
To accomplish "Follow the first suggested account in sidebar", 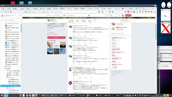I will (119, 24).
